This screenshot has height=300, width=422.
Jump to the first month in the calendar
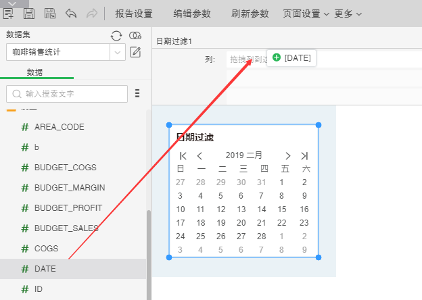[183, 155]
